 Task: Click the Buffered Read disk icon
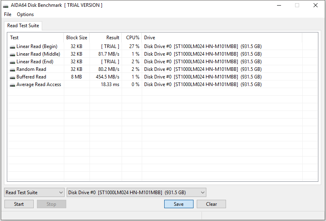point(12,78)
